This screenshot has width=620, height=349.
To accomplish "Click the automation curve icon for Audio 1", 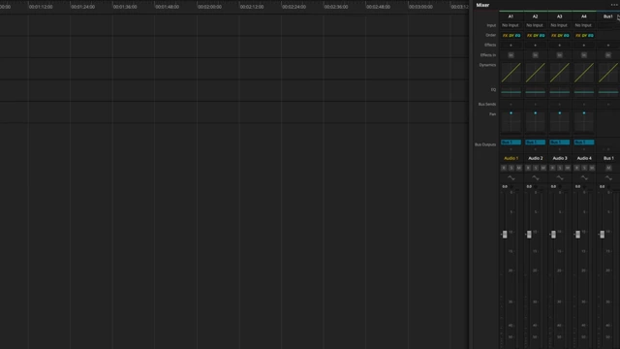I will 511,178.
